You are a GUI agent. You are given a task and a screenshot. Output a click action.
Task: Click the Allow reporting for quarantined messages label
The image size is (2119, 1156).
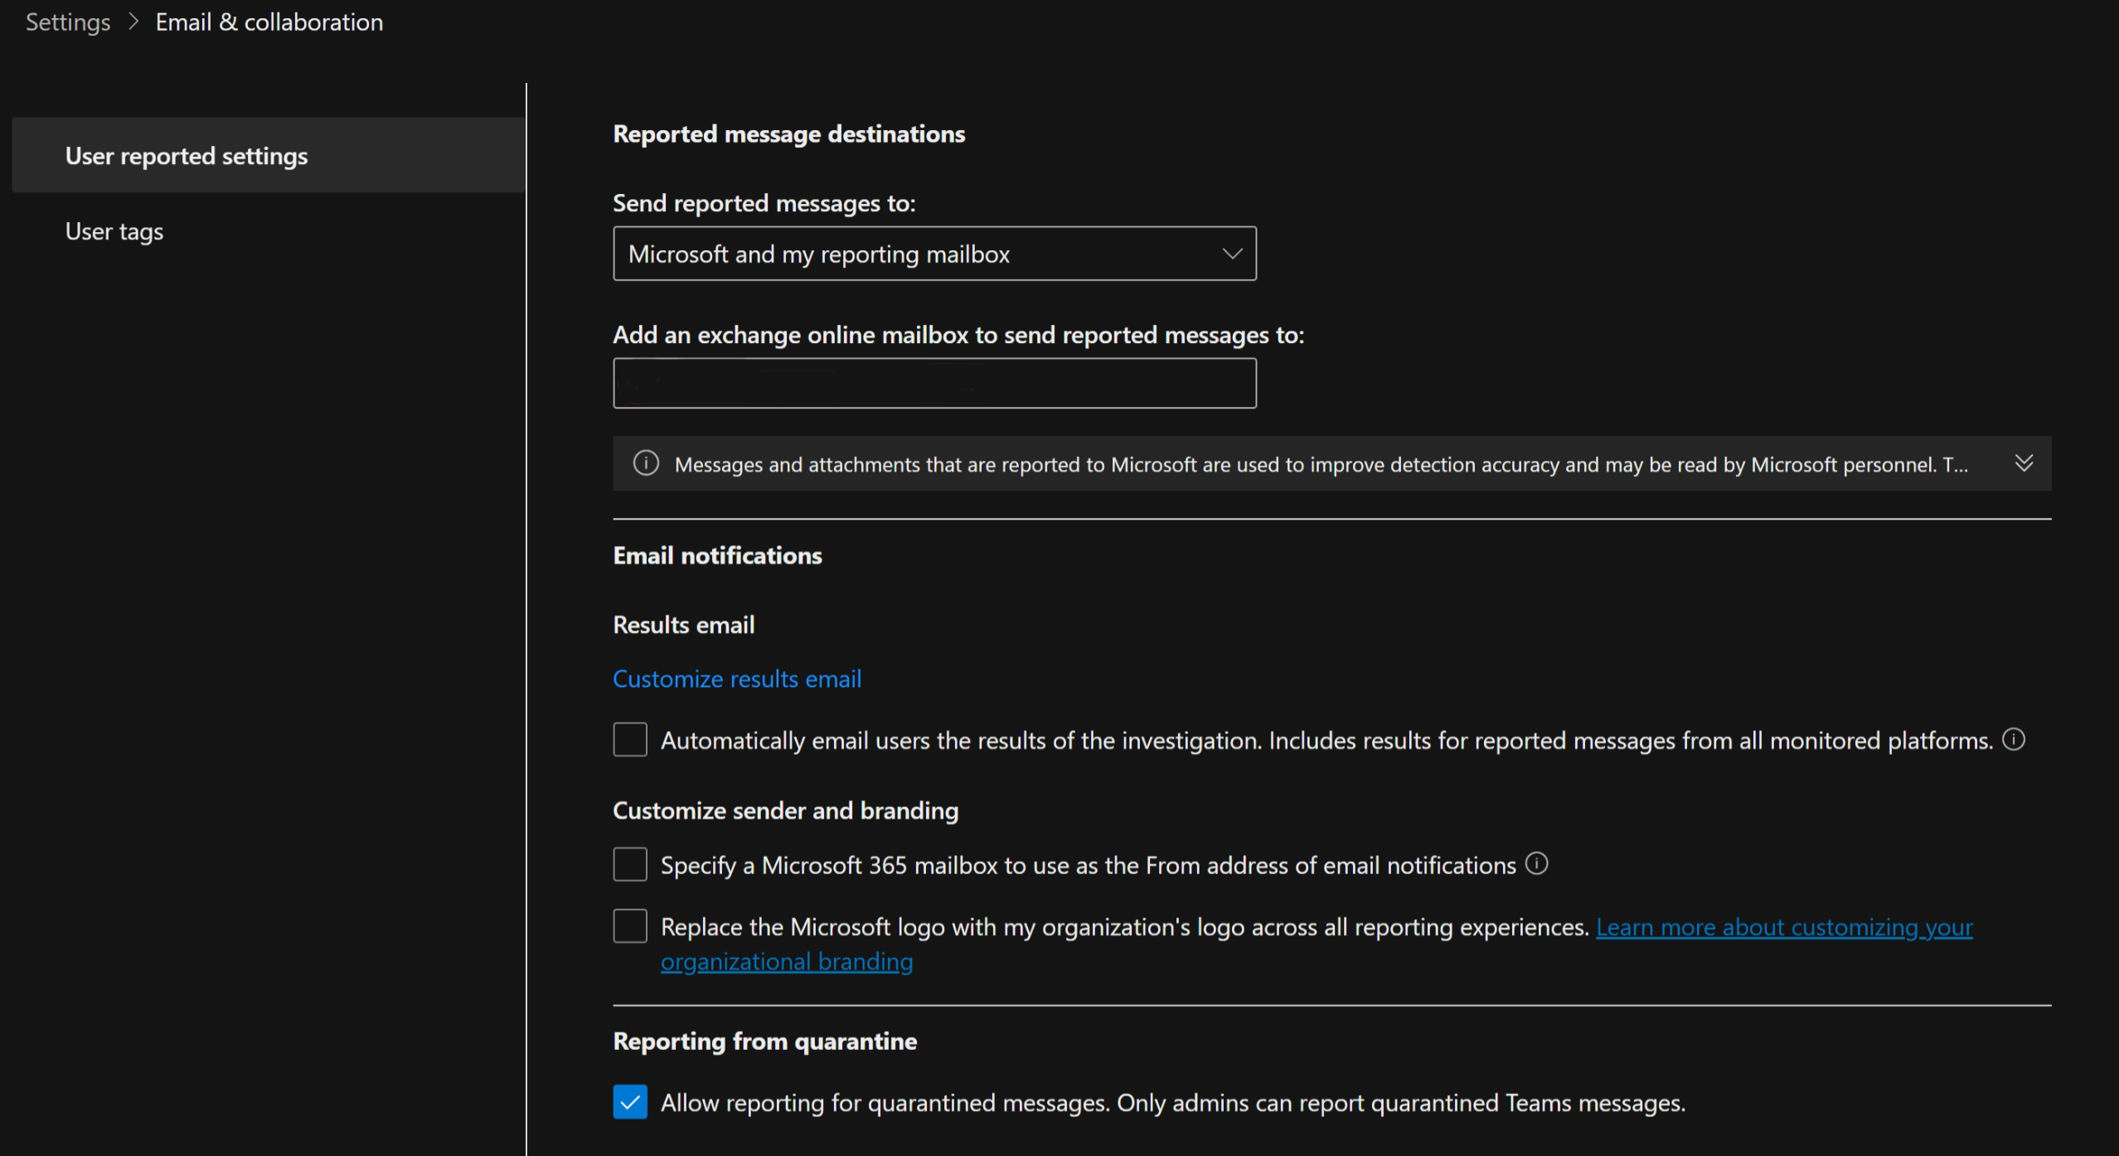coord(1172,1103)
